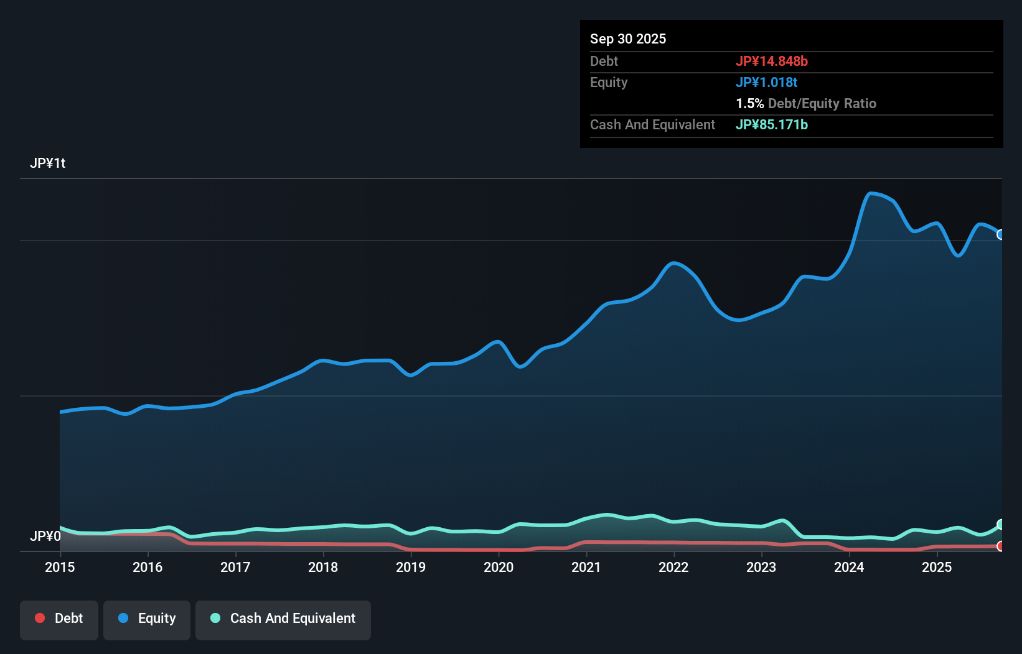Click the 2015 x-axis label
The width and height of the screenshot is (1022, 654).
[x=60, y=567]
